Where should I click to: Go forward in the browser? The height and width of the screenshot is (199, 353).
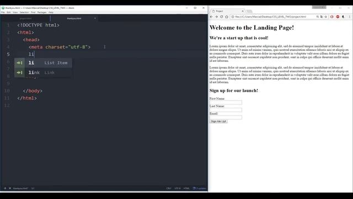click(216, 17)
